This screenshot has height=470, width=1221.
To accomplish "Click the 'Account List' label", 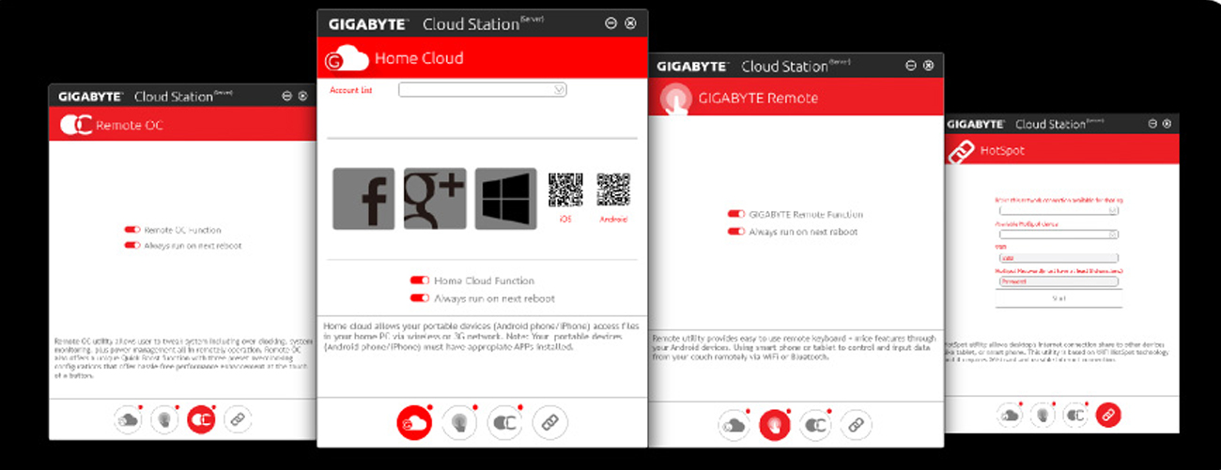I will click(x=350, y=90).
